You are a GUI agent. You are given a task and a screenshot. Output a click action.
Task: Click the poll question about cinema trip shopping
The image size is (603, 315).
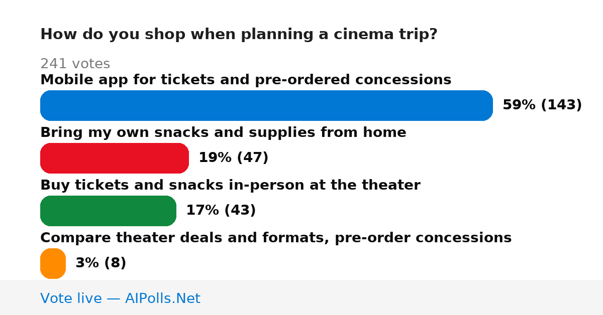pyautogui.click(x=239, y=35)
